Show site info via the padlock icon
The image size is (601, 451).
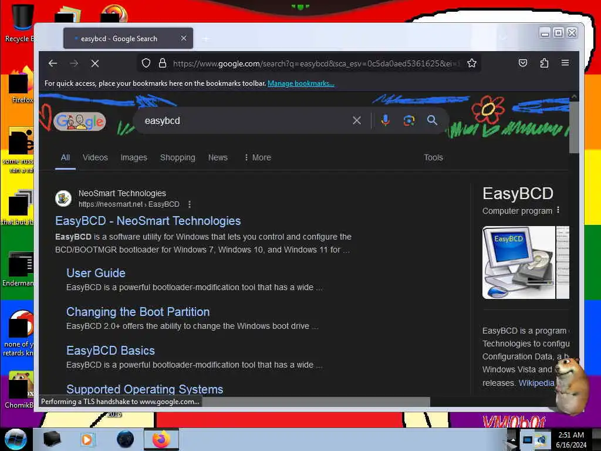click(163, 63)
